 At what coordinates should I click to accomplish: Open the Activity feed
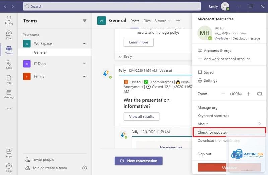tap(9, 20)
